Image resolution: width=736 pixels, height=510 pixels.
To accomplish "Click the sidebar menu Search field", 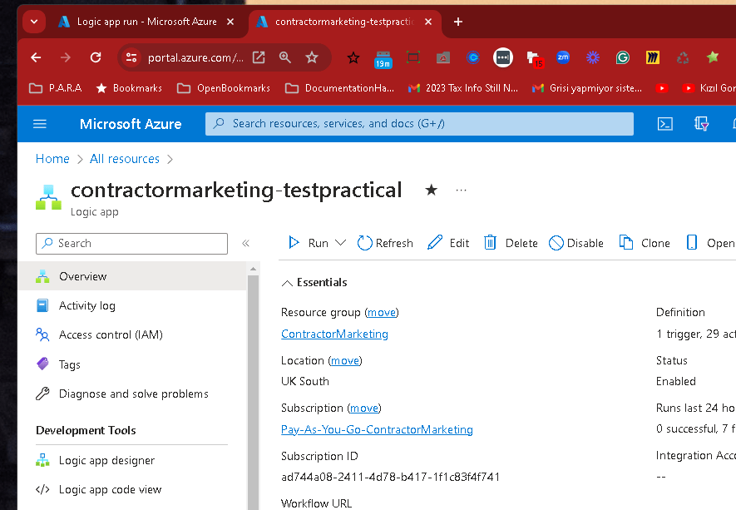I will (131, 243).
